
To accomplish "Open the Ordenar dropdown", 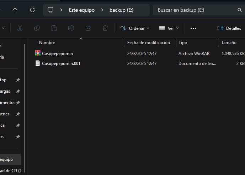I will pos(135,28).
